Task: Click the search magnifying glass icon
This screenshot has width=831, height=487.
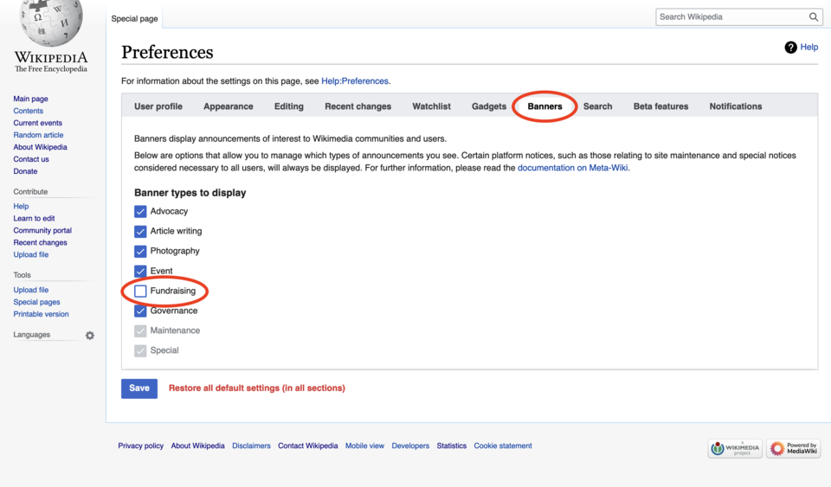Action: 813,17
